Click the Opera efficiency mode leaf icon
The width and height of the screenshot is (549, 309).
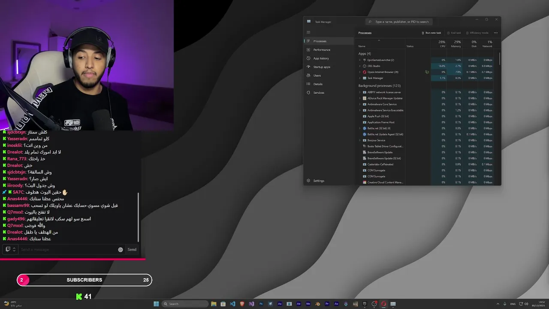pyautogui.click(x=427, y=72)
